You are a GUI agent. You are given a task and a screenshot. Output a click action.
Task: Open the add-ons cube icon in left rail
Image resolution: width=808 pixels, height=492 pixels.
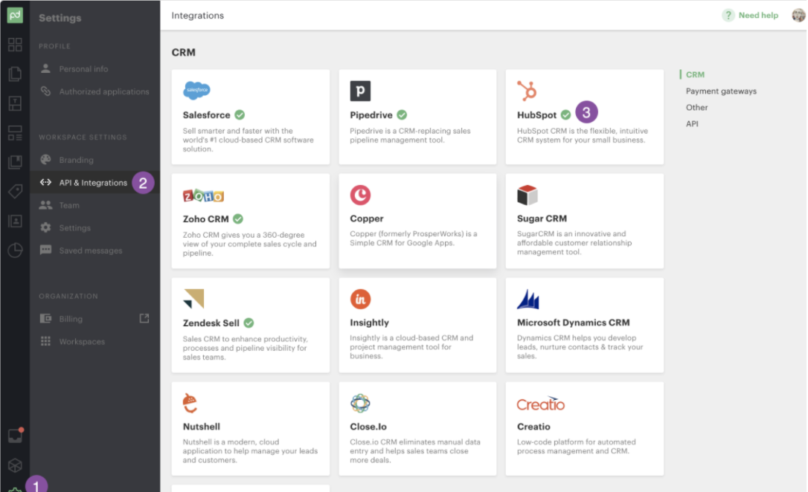(x=15, y=465)
